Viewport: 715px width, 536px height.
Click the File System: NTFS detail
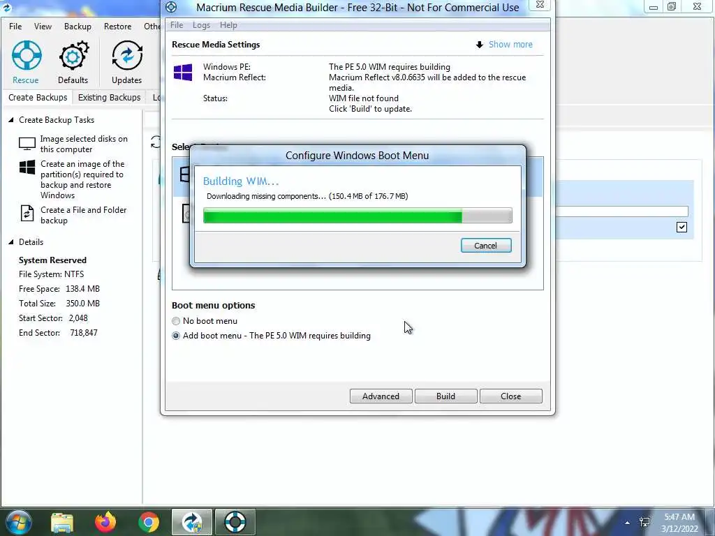pos(51,274)
